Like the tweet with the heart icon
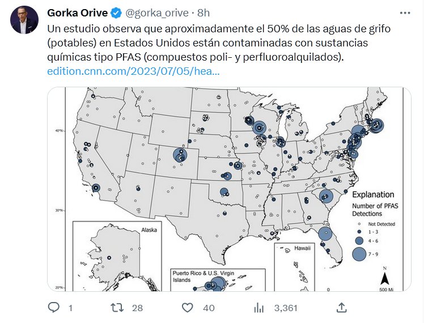The height and width of the screenshot is (323, 424). tap(188, 308)
